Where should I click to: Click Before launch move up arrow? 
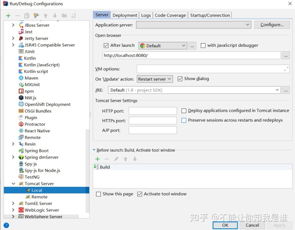(x=125, y=159)
